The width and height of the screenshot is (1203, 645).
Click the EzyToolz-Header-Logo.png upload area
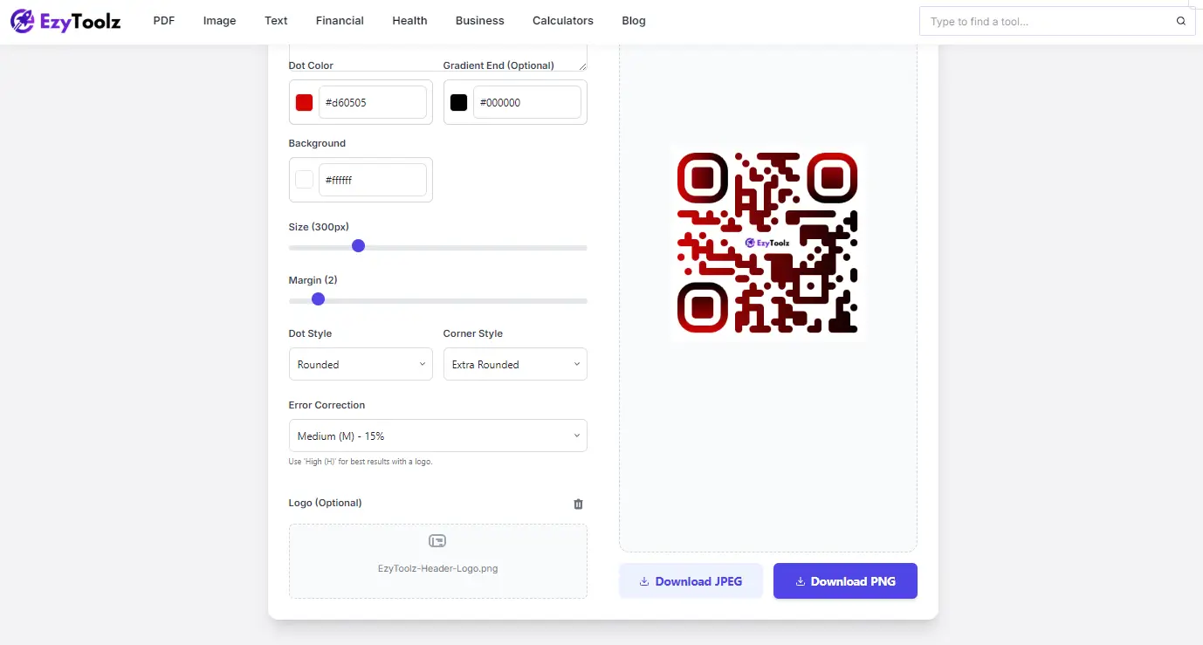click(437, 560)
